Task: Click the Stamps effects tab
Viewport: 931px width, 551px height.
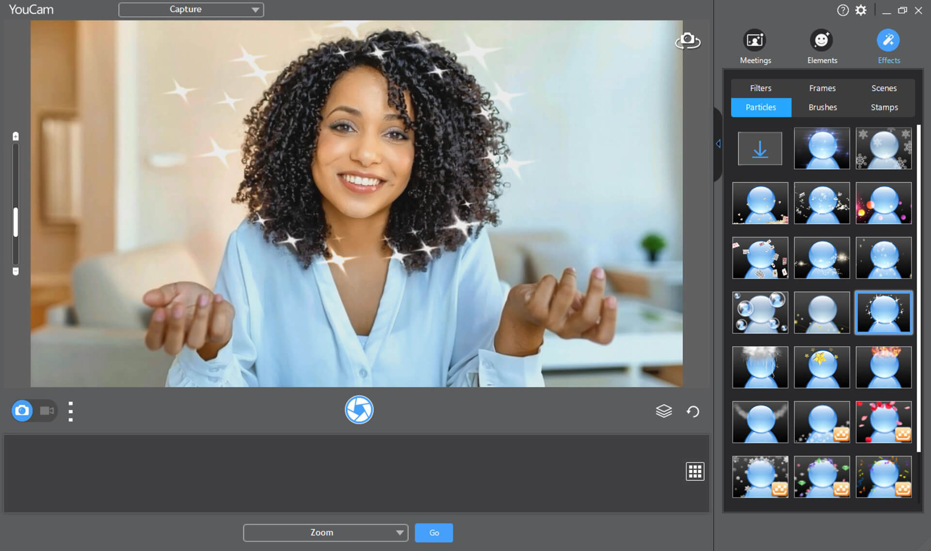Action: (884, 107)
